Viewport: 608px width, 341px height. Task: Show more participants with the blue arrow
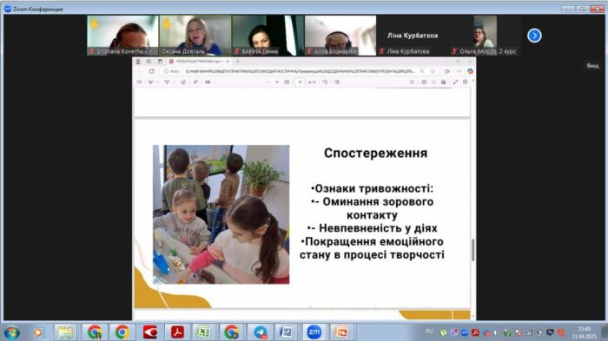pos(534,36)
